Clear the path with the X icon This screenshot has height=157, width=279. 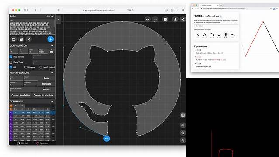[29, 39]
